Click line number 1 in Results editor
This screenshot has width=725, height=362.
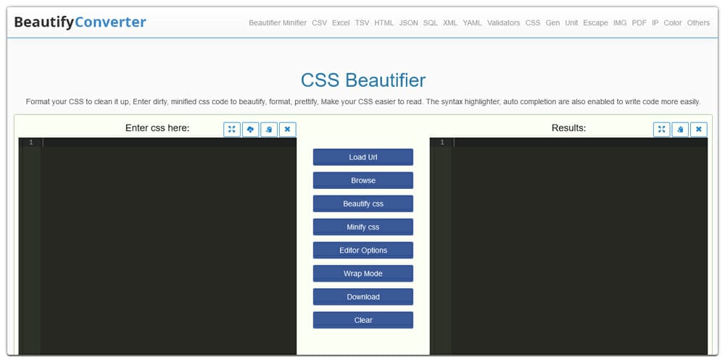(442, 142)
